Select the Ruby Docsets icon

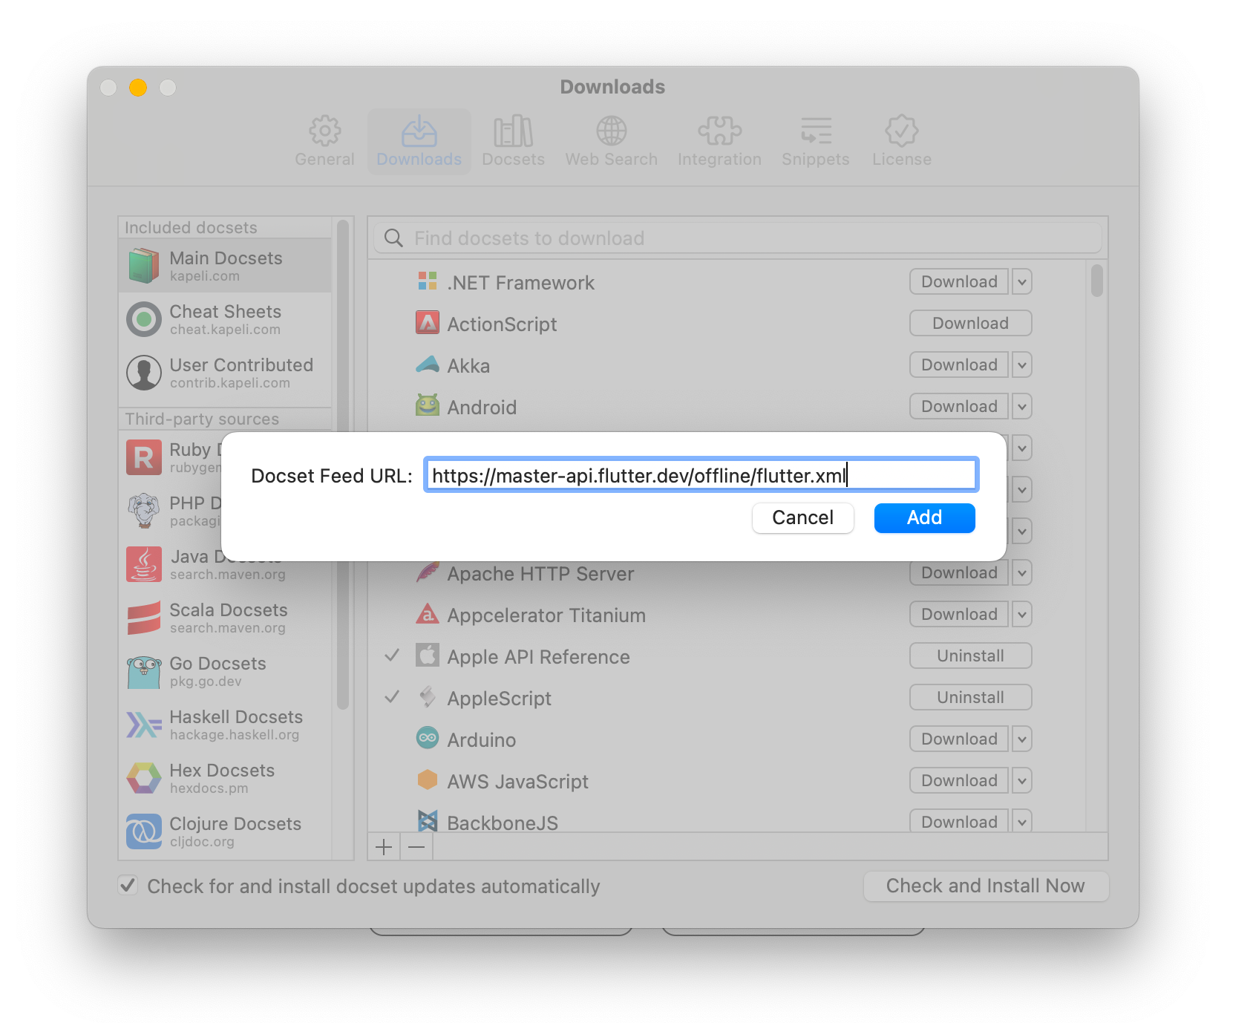144,457
